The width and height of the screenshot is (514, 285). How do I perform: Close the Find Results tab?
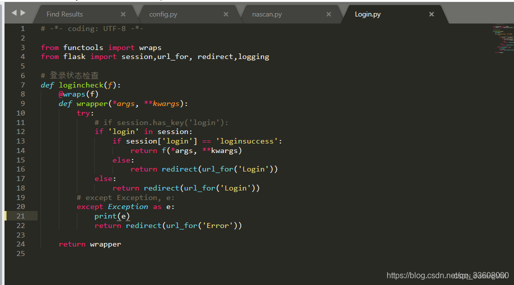(x=123, y=14)
